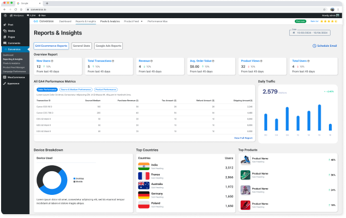
Task: Open the date range picker field
Action: pyautogui.click(x=310, y=33)
